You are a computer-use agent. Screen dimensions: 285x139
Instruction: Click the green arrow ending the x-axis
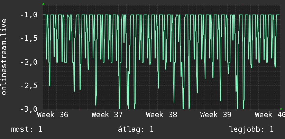point(281,109)
